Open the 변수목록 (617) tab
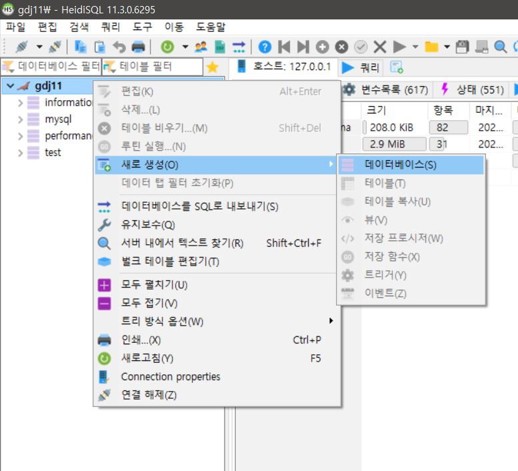This screenshot has width=518, height=471. tap(385, 89)
